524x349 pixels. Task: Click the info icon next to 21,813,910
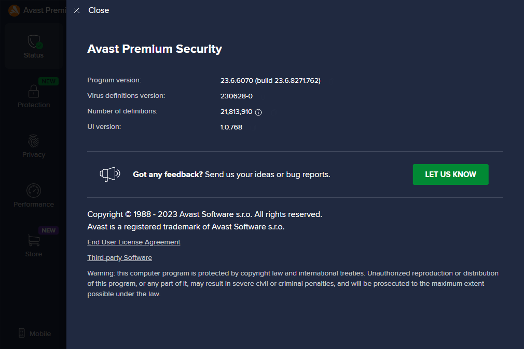pyautogui.click(x=258, y=112)
